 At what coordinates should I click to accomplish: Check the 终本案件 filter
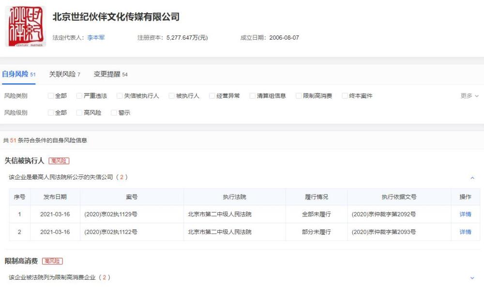click(345, 96)
